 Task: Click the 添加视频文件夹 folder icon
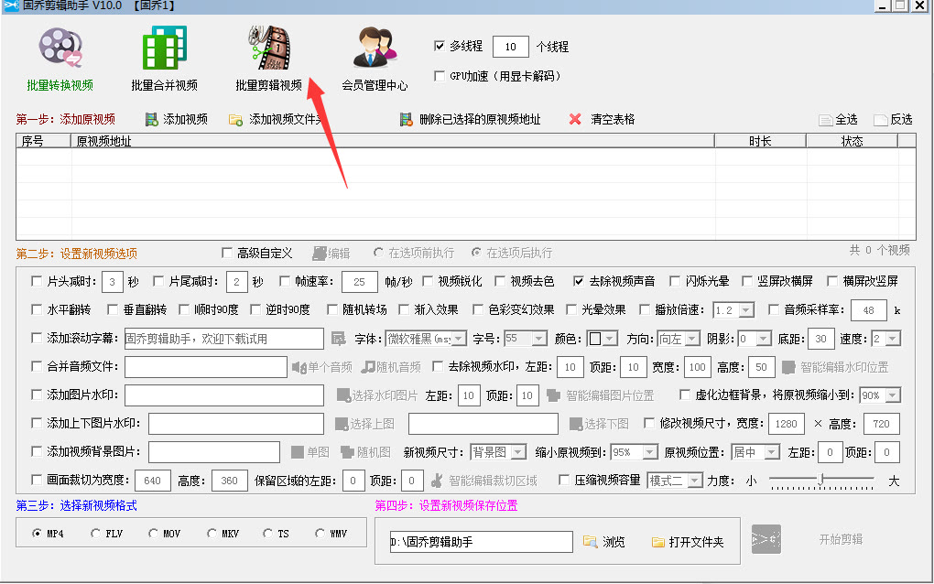tap(236, 120)
